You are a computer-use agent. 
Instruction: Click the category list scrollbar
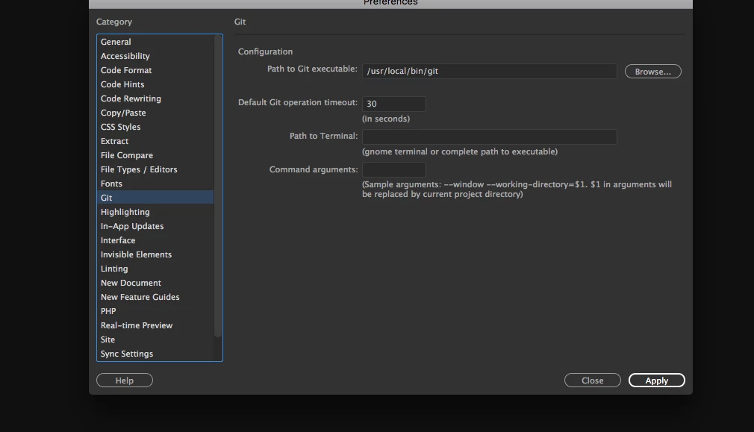pos(218,187)
